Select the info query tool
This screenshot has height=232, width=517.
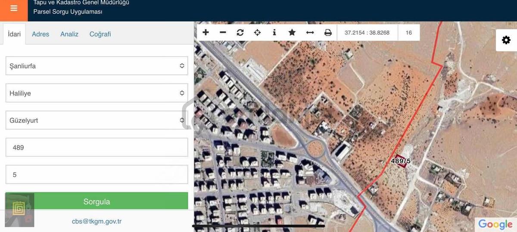click(274, 32)
